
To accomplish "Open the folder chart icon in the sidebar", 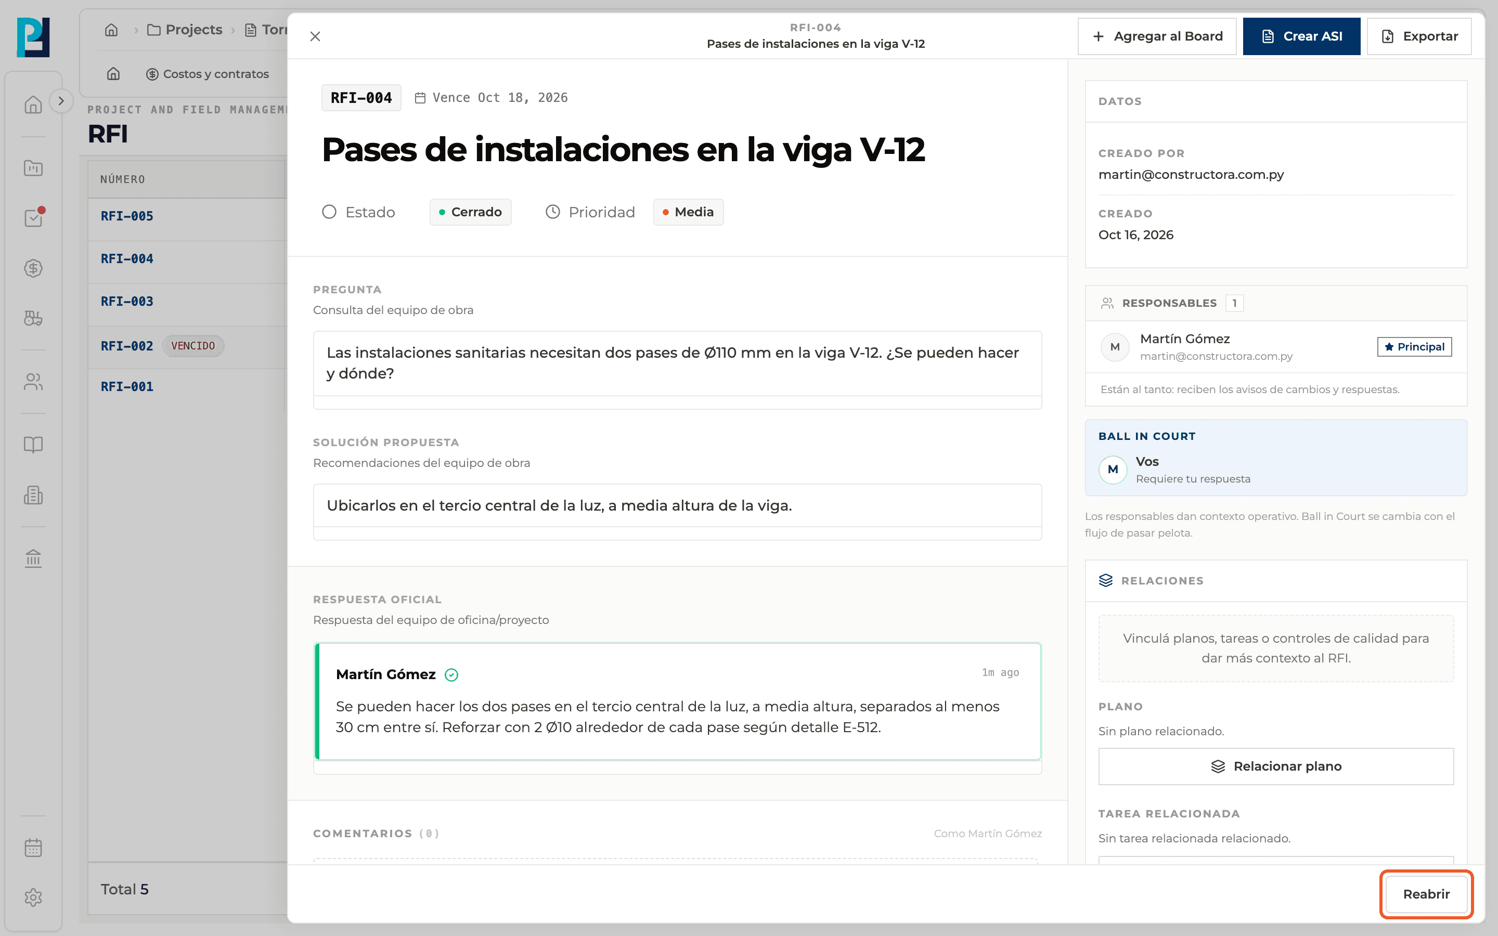I will tap(33, 168).
